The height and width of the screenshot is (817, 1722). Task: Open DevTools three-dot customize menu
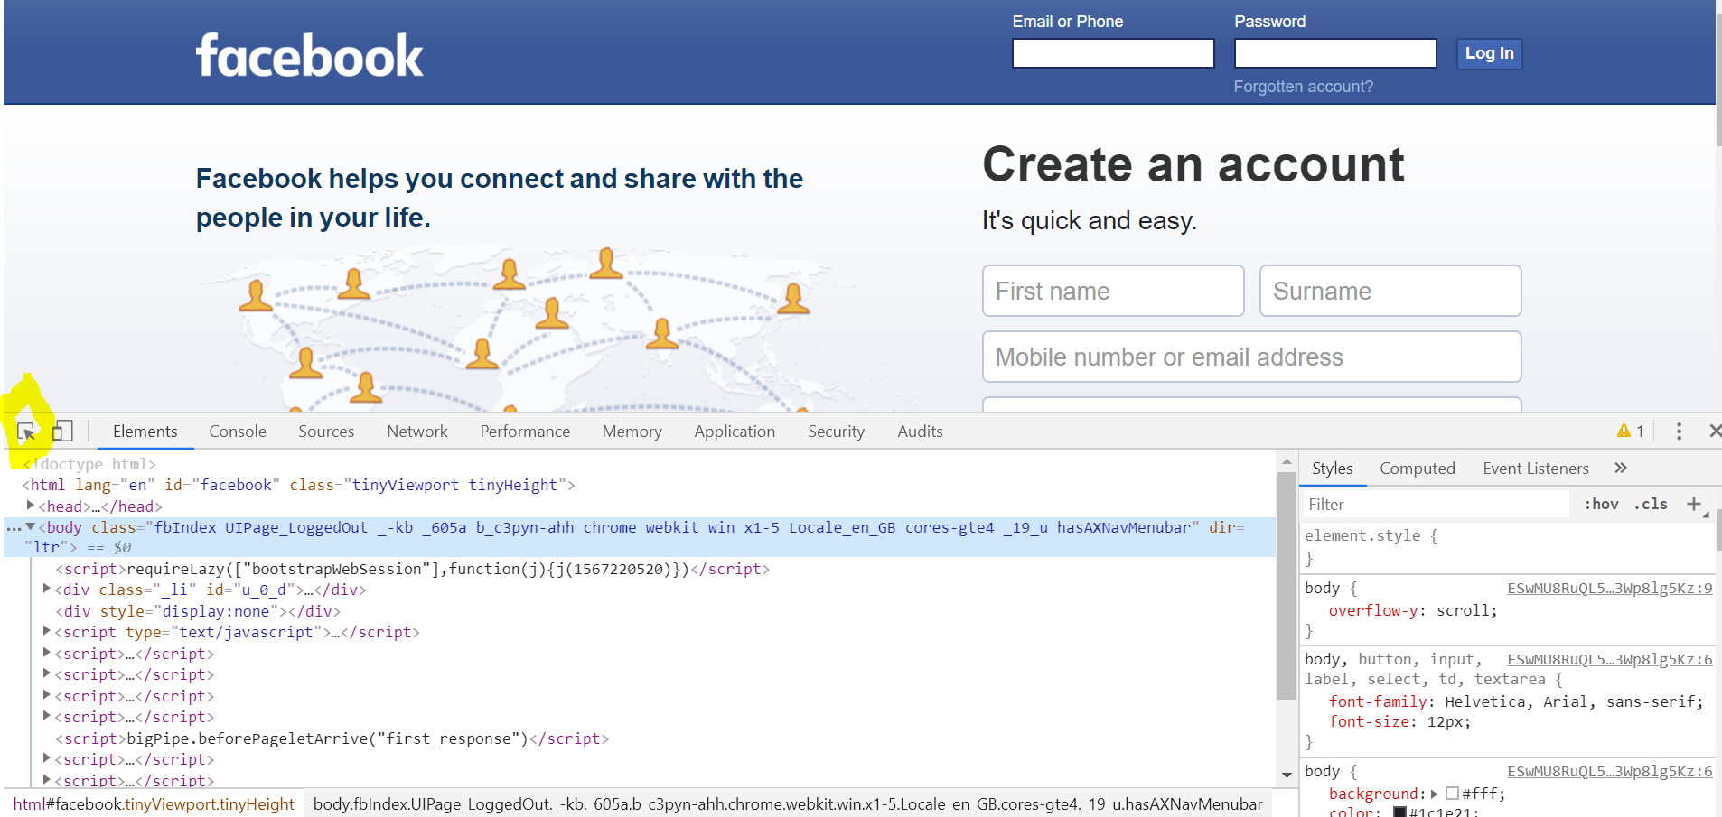1679,432
